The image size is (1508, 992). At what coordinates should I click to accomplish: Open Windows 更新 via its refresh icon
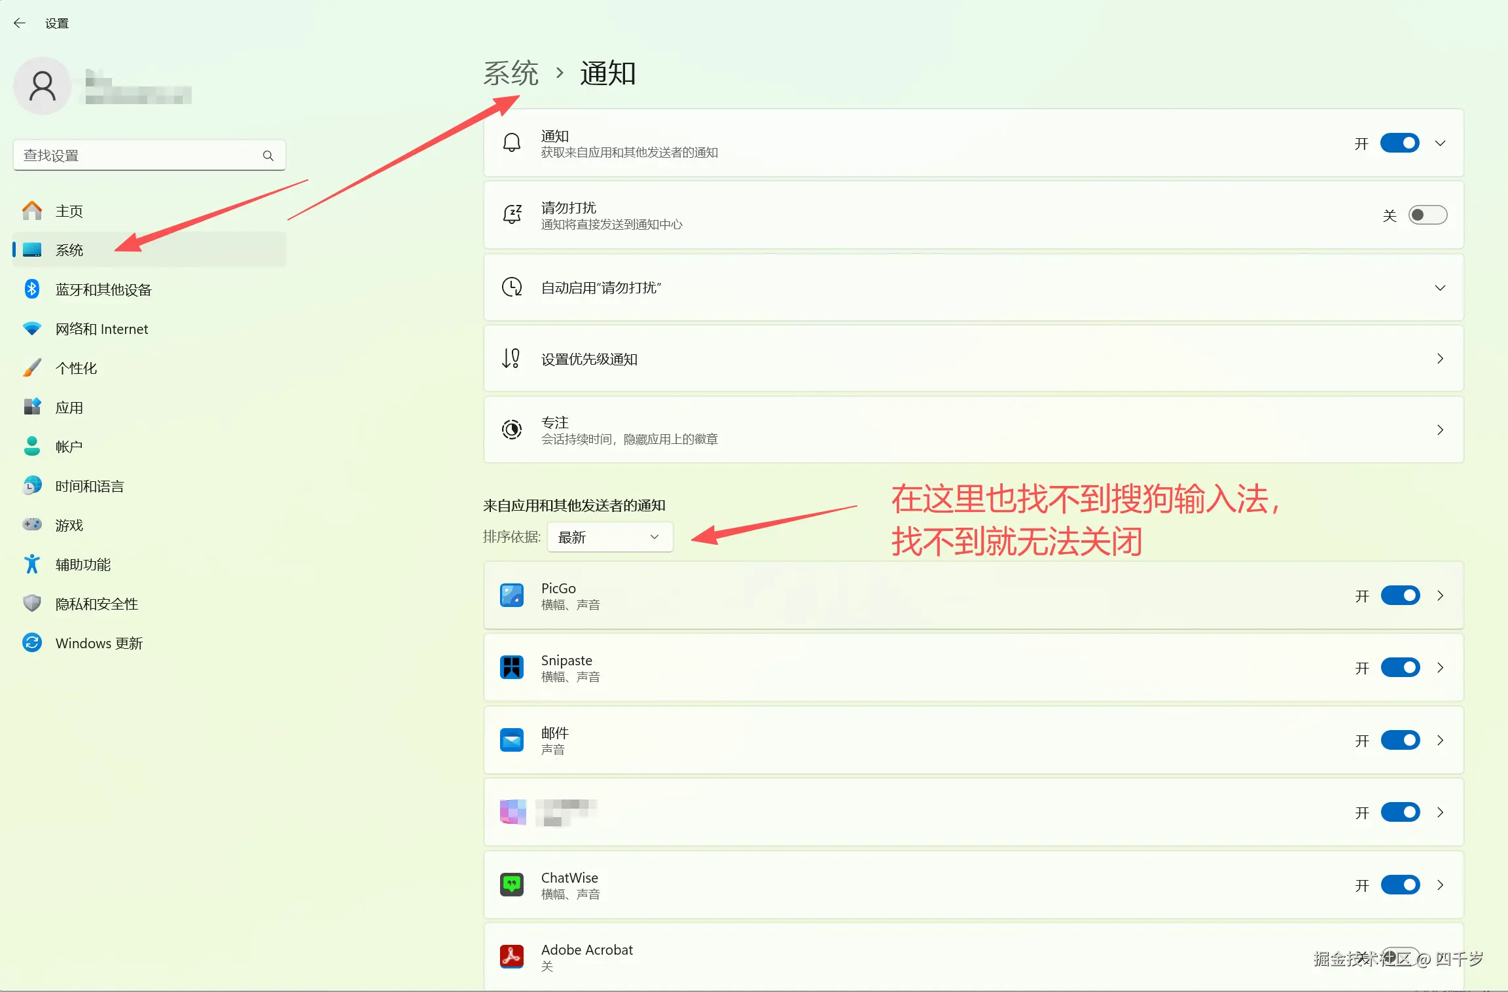[31, 642]
